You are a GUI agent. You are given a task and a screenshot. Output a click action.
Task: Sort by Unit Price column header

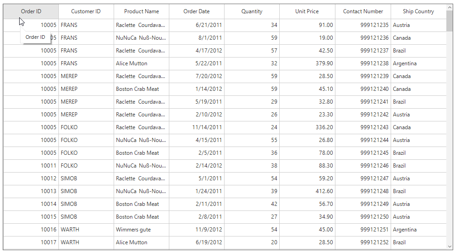point(307,11)
